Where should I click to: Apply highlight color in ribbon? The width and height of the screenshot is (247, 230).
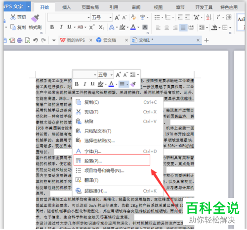point(122,27)
